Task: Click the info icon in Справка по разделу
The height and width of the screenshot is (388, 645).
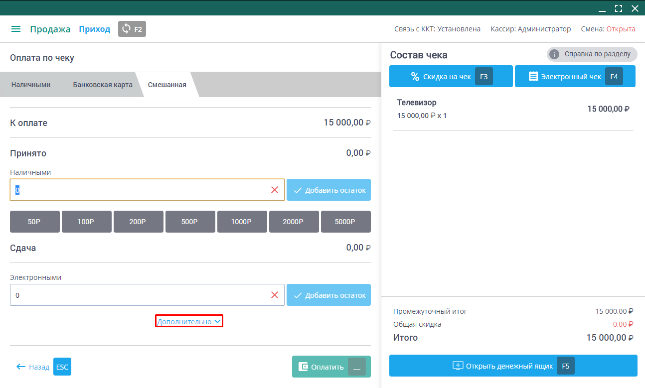Action: pyautogui.click(x=554, y=54)
